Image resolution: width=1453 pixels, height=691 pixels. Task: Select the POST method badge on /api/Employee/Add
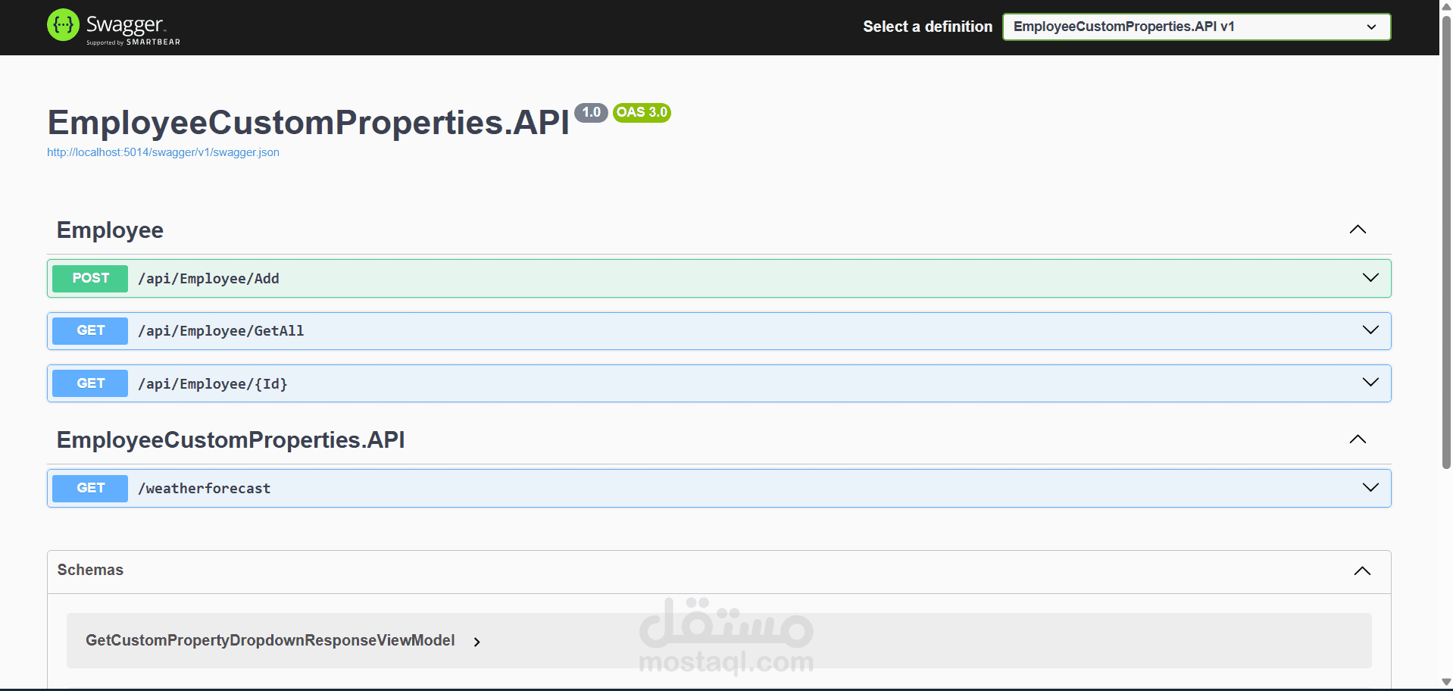click(x=89, y=278)
